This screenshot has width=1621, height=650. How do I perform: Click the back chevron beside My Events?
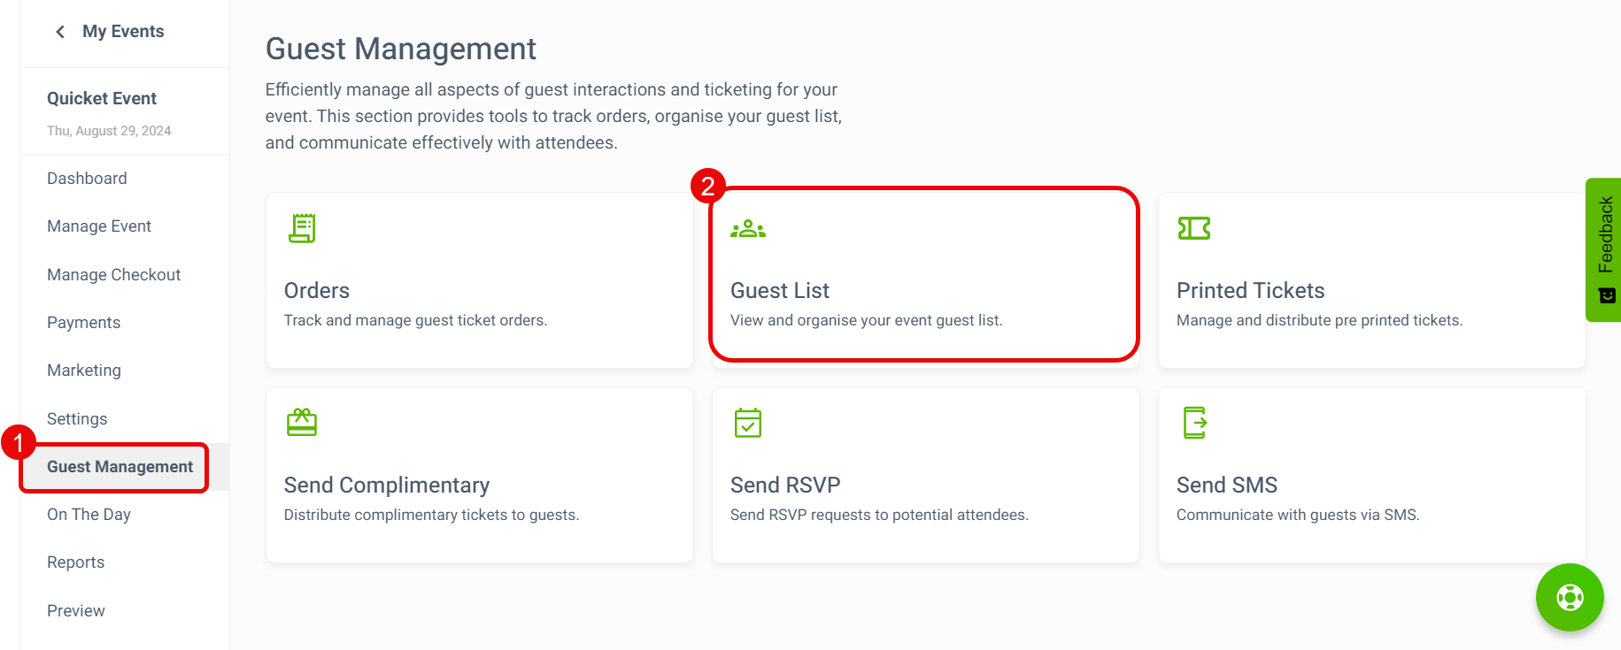coord(60,32)
